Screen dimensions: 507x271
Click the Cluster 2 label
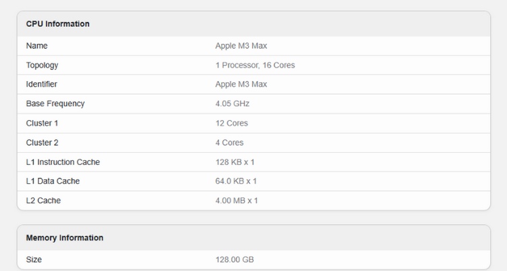[x=43, y=143]
